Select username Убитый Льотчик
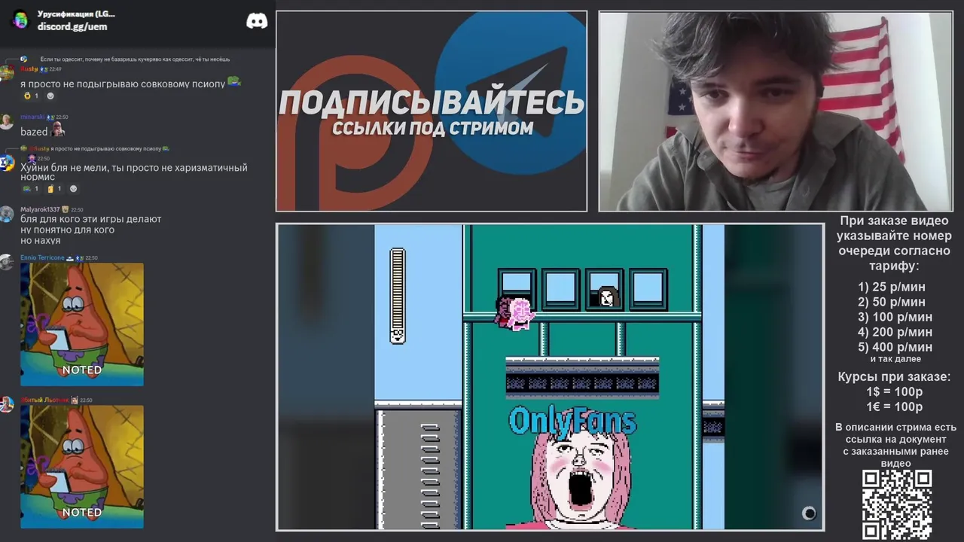This screenshot has height=542, width=964. [44, 400]
